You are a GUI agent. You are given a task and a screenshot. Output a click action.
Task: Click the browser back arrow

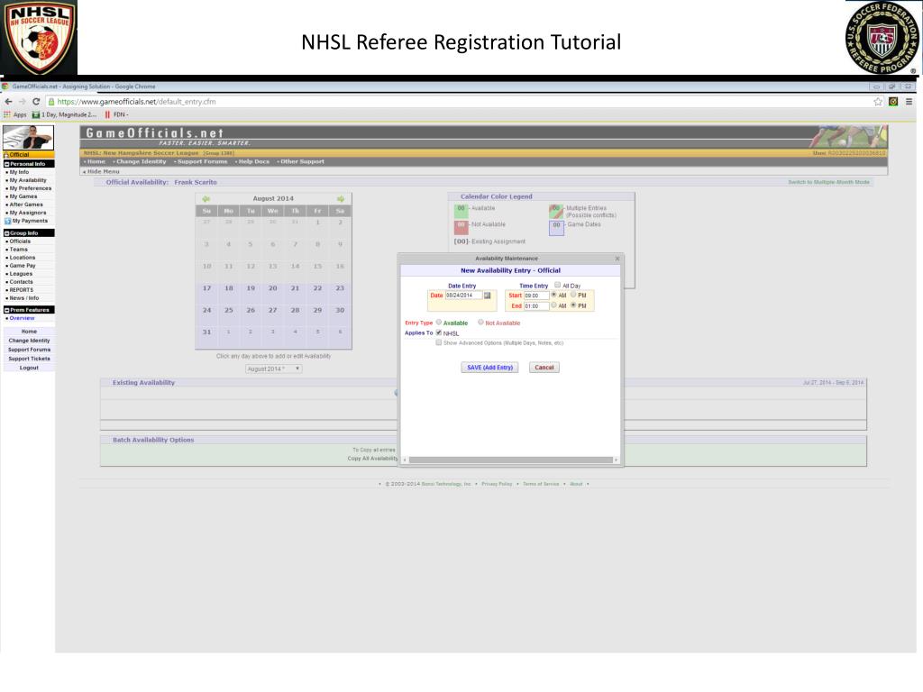point(8,101)
